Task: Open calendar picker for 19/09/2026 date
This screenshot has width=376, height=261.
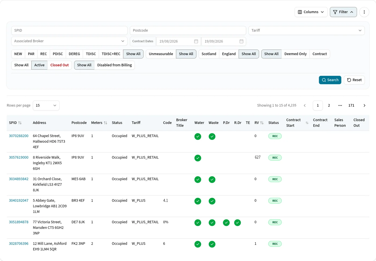Action: coord(241,41)
